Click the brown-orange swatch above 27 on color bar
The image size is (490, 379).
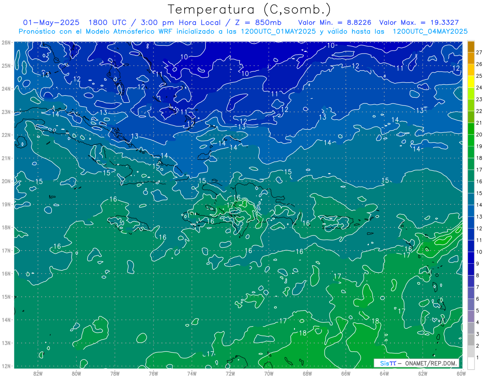(471, 47)
